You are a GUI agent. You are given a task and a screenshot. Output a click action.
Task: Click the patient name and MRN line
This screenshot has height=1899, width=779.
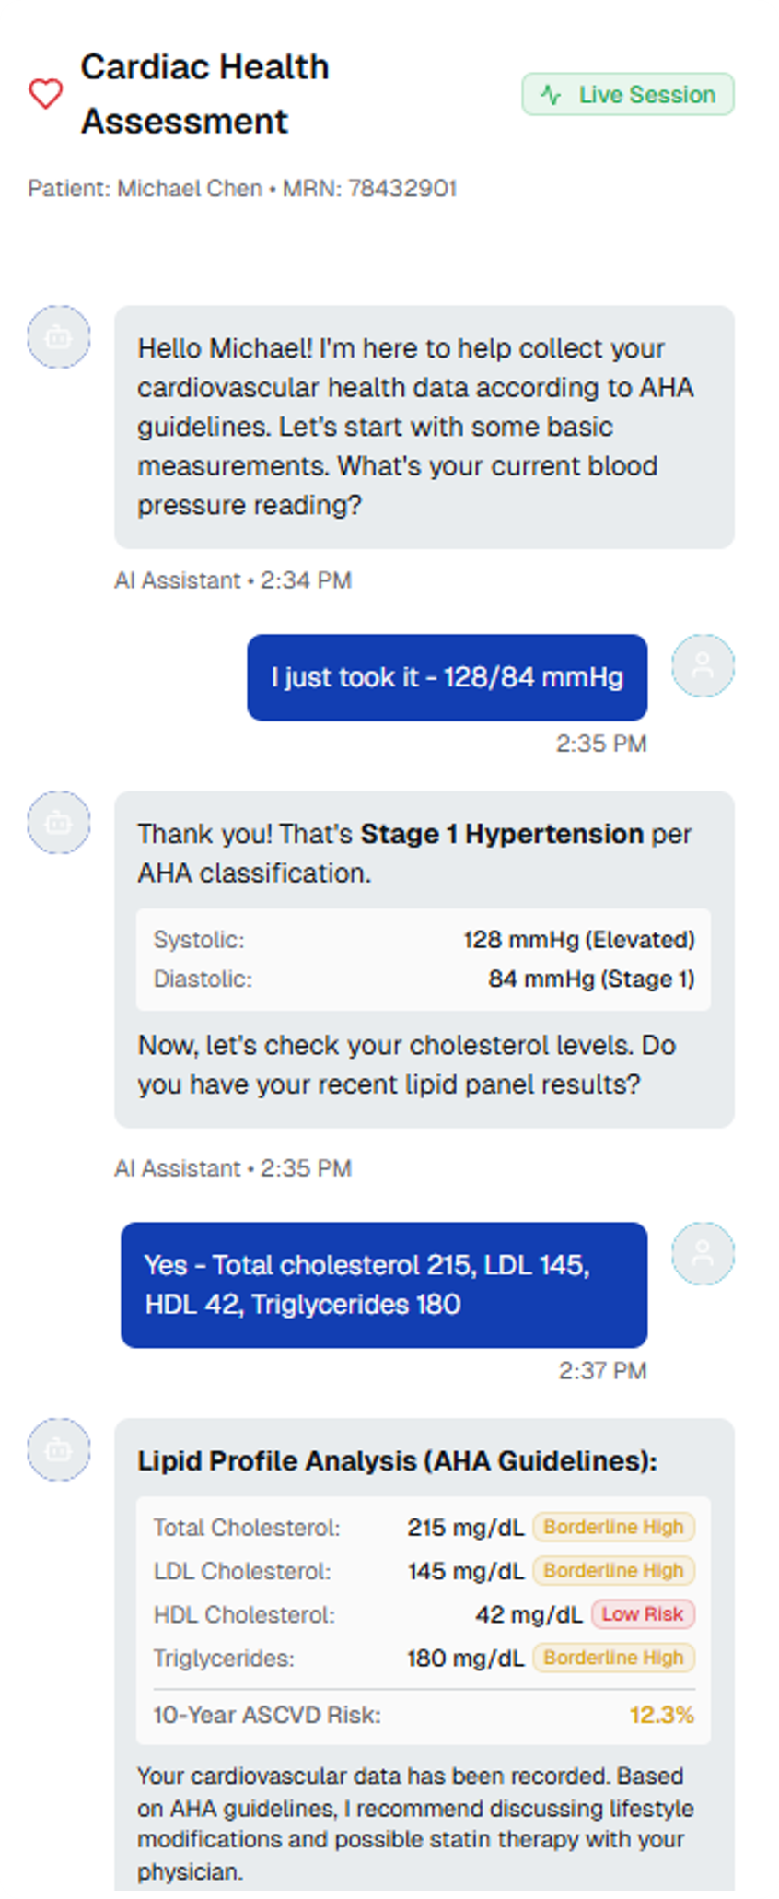click(242, 189)
